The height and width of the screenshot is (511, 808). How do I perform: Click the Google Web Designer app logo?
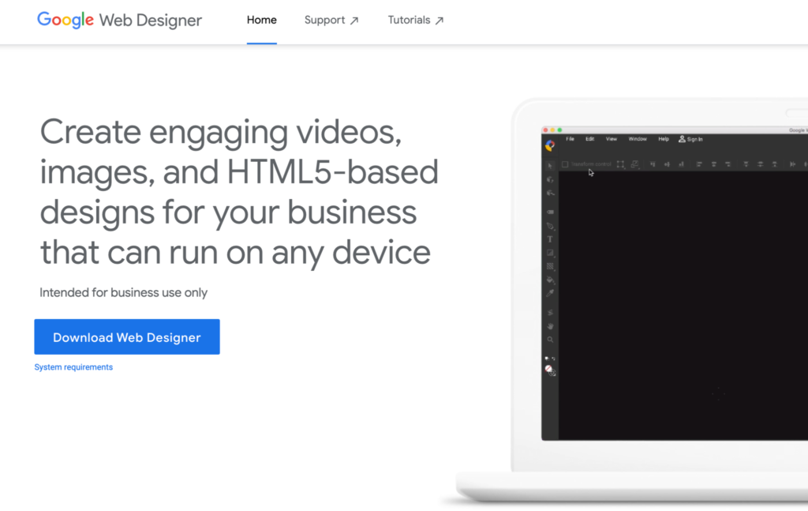tap(548, 145)
